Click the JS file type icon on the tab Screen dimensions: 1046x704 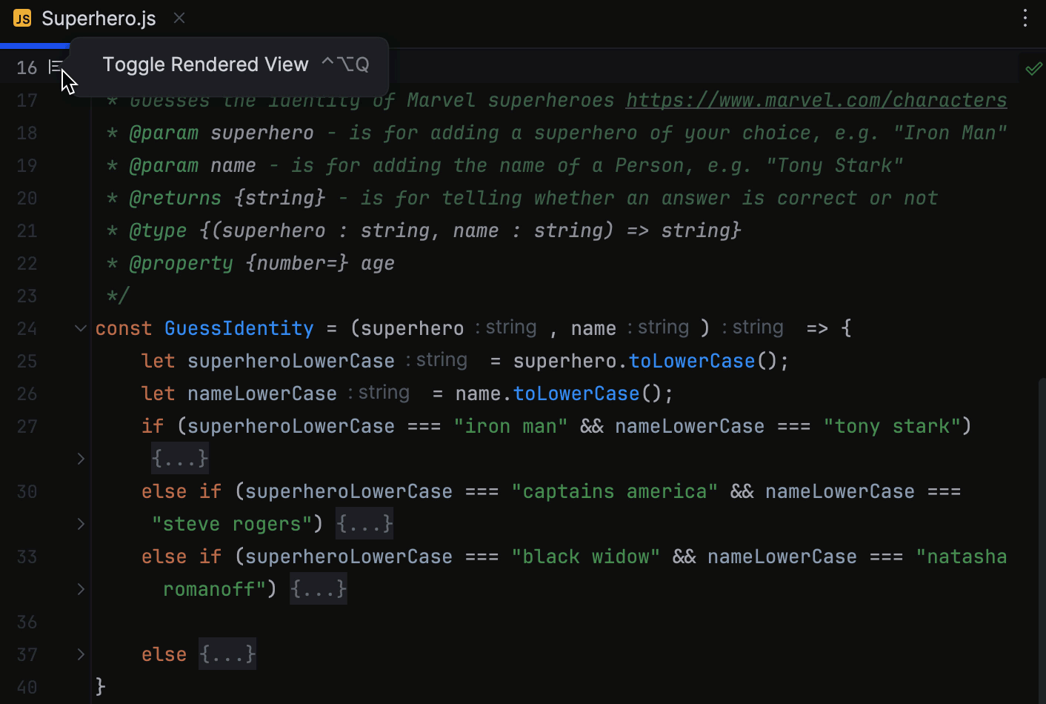pyautogui.click(x=21, y=19)
